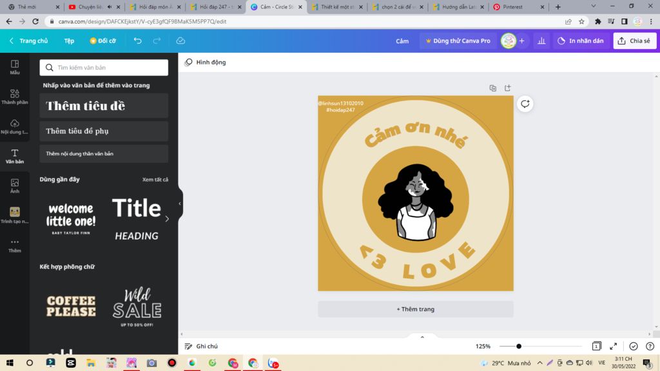Open the Mẫu templates panel

(x=15, y=67)
